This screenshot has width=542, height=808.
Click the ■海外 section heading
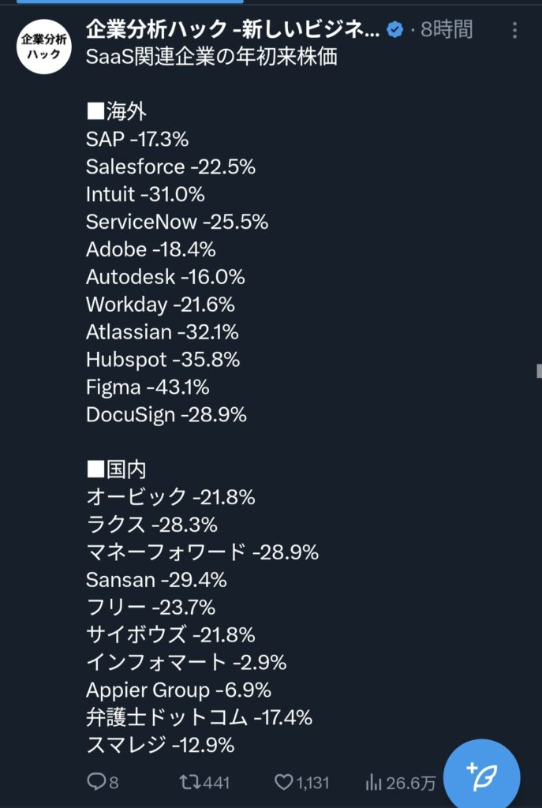point(117,112)
